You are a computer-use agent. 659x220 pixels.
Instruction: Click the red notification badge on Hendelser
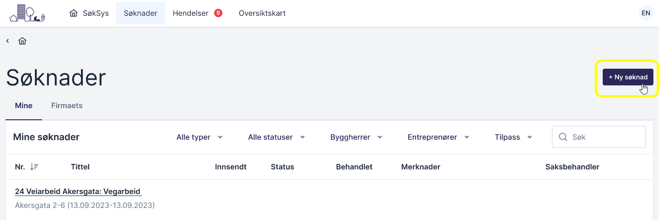coord(218,13)
